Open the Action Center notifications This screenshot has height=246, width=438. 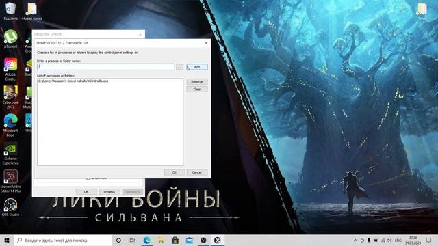(x=429, y=240)
